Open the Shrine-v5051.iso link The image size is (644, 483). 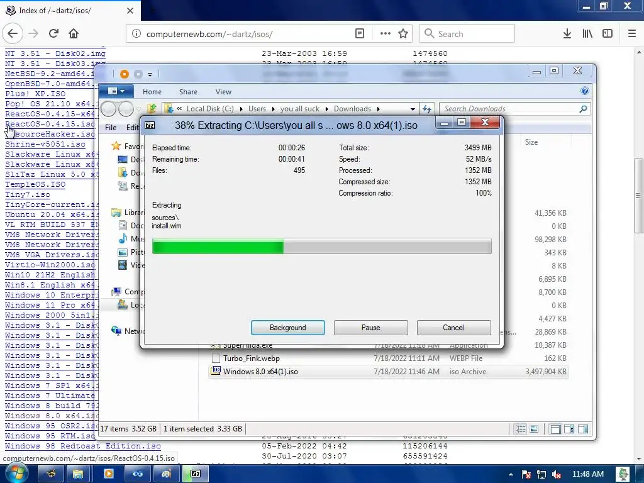[x=45, y=144]
